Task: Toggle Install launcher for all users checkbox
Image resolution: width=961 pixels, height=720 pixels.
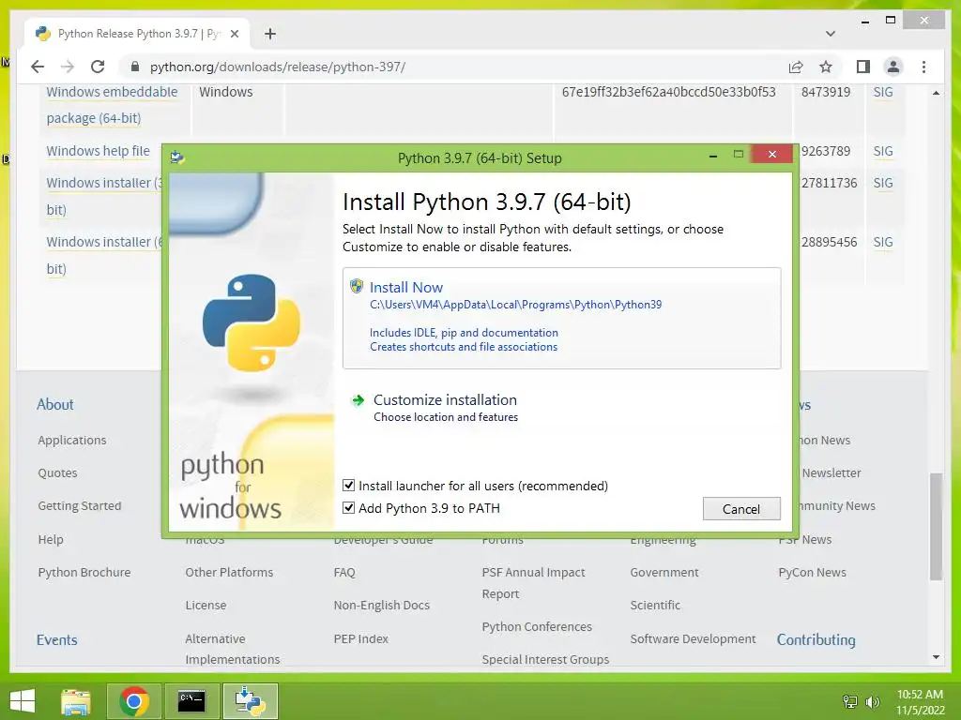Action: coord(349,486)
